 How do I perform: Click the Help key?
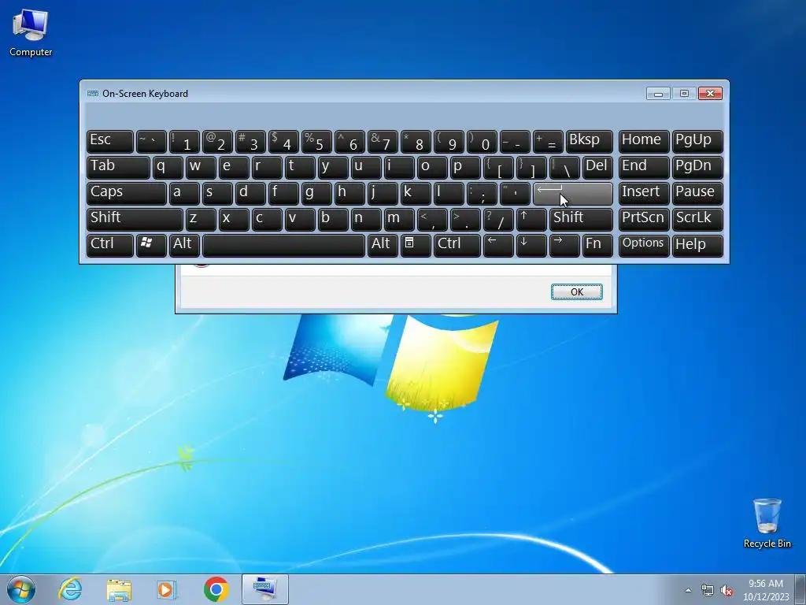pos(697,244)
